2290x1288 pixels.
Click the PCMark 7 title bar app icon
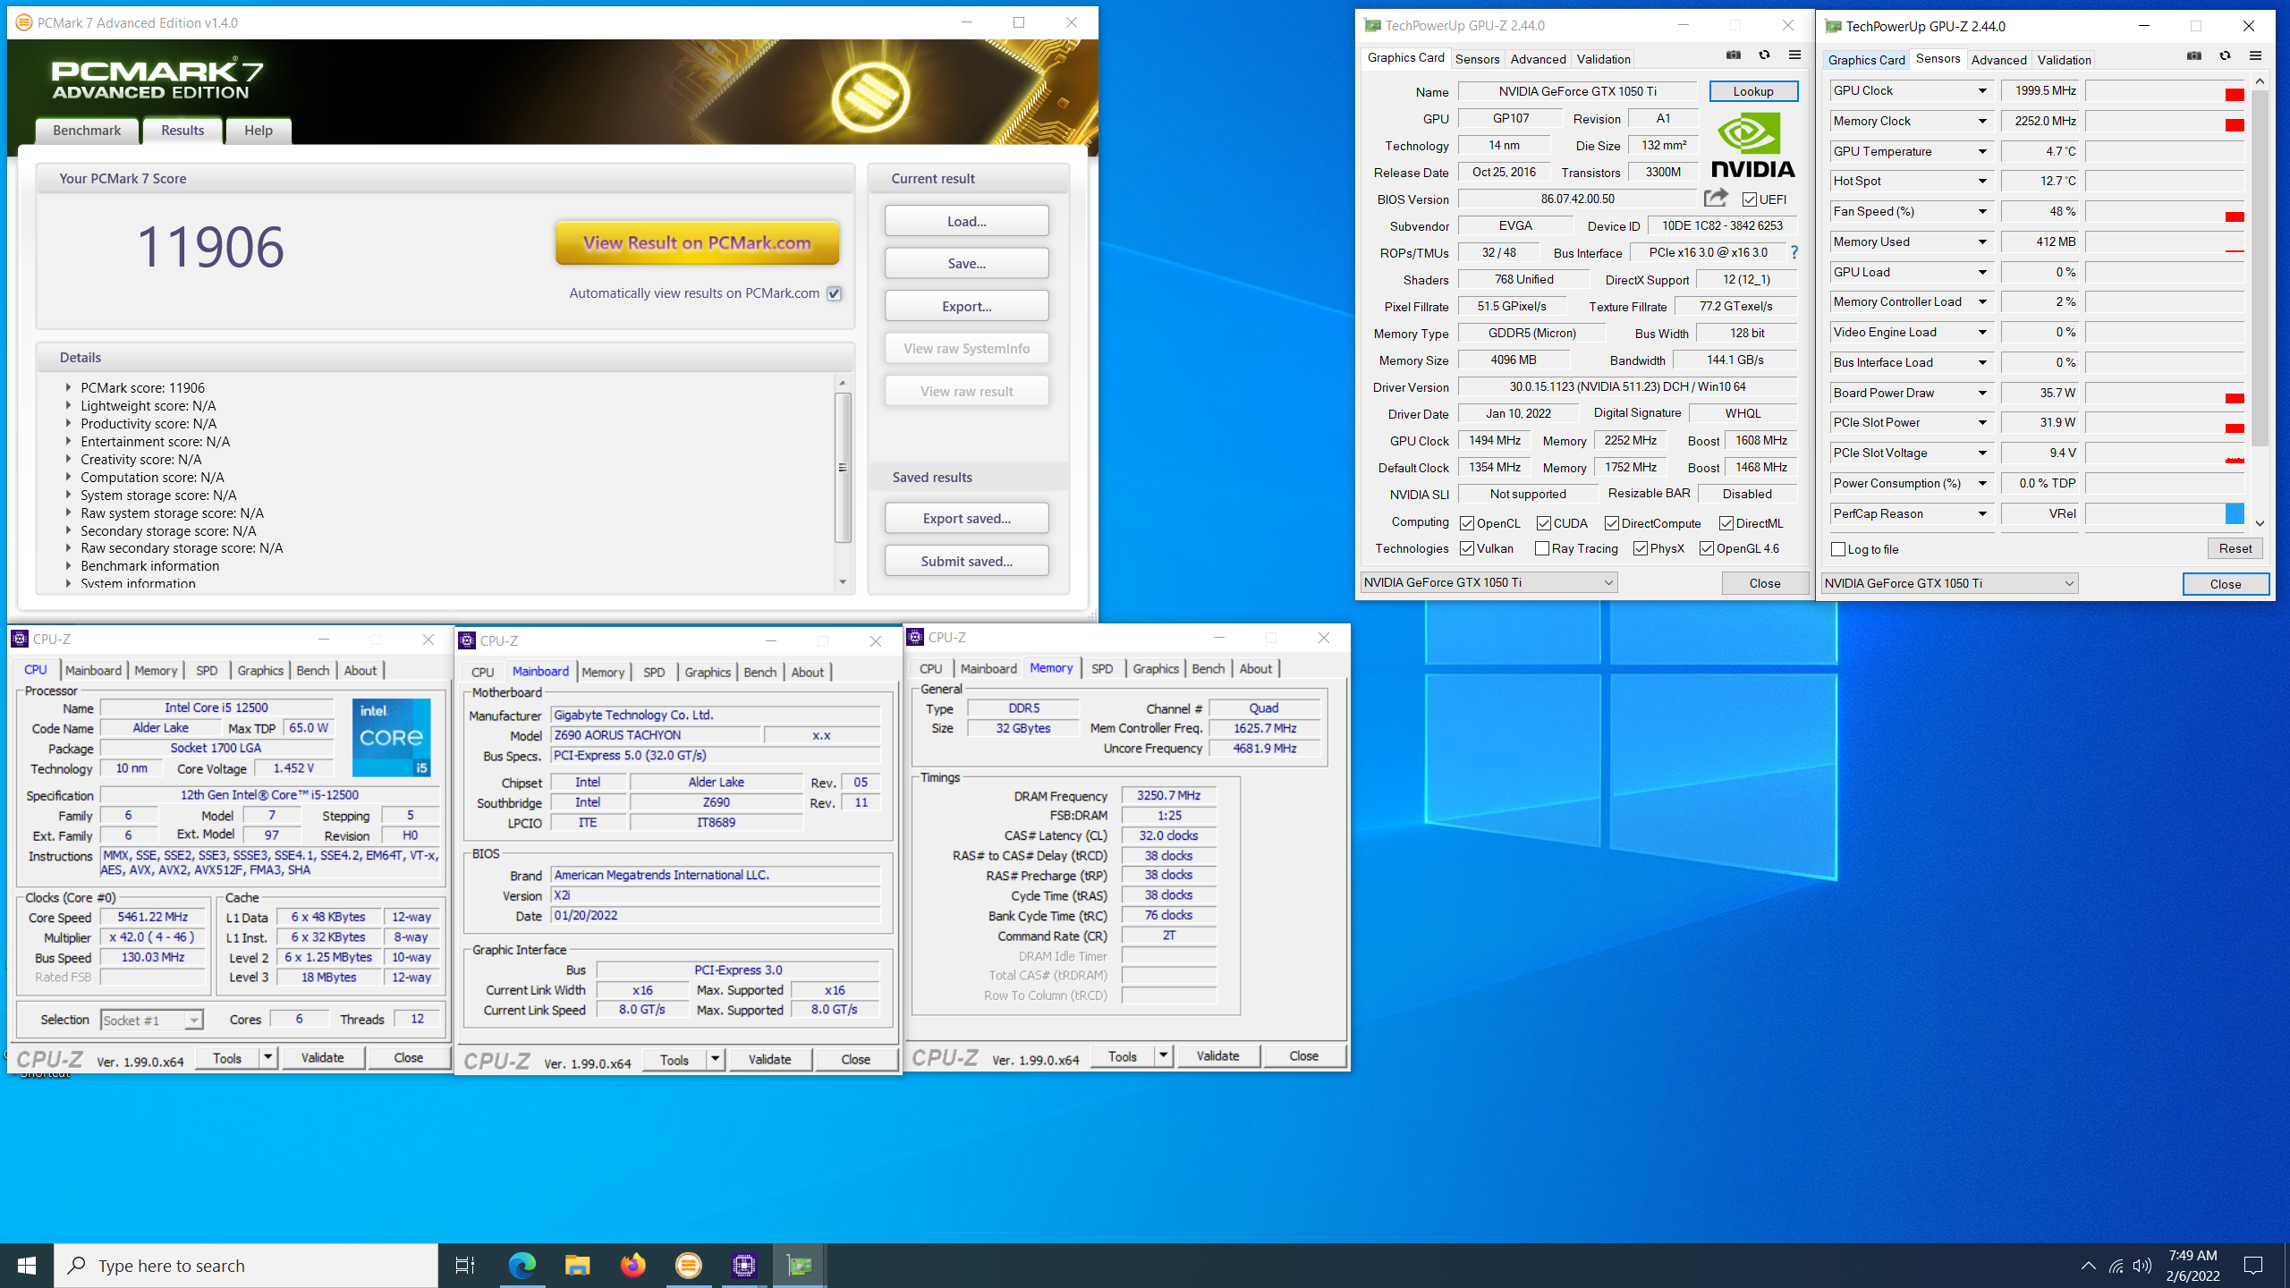pos(23,22)
